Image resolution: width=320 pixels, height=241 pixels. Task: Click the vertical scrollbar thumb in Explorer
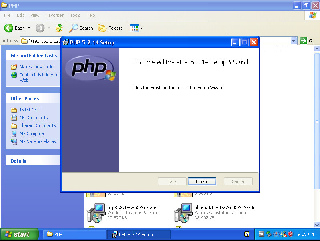pyautogui.click(x=317, y=121)
